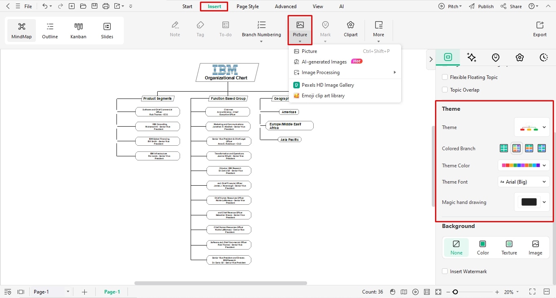
Task: Open the Image Processing submenu
Action: tap(345, 72)
